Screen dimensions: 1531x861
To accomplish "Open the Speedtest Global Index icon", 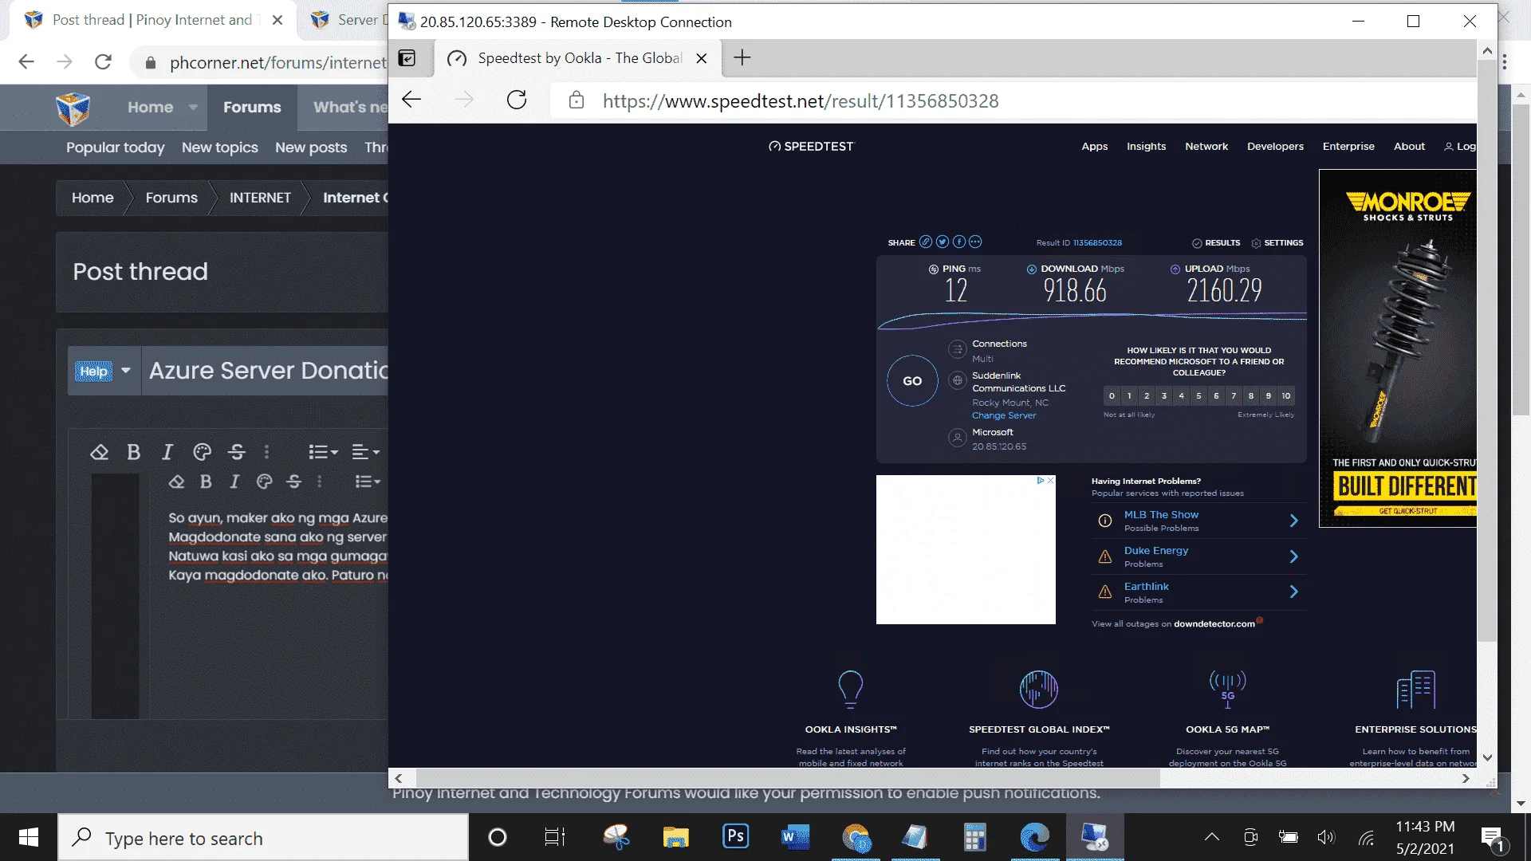I will [x=1038, y=690].
